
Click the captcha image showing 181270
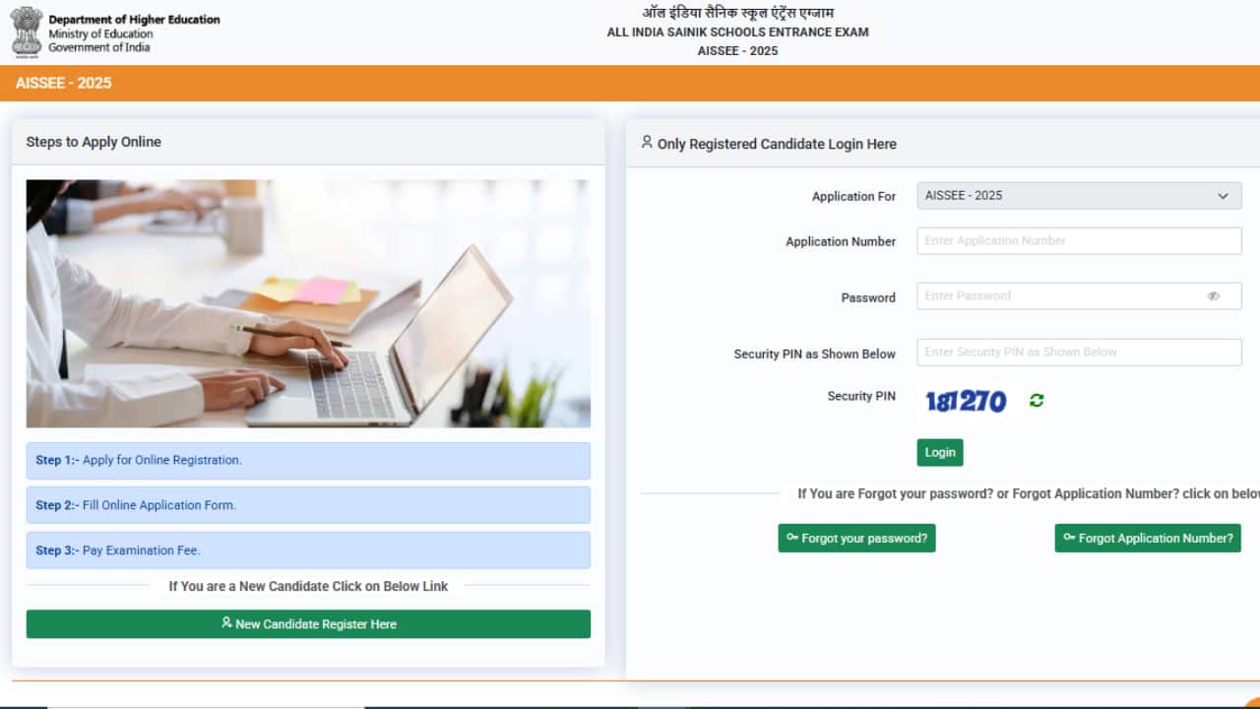tap(967, 401)
